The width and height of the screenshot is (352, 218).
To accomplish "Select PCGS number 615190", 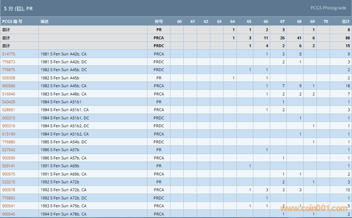I will pyautogui.click(x=9, y=134).
